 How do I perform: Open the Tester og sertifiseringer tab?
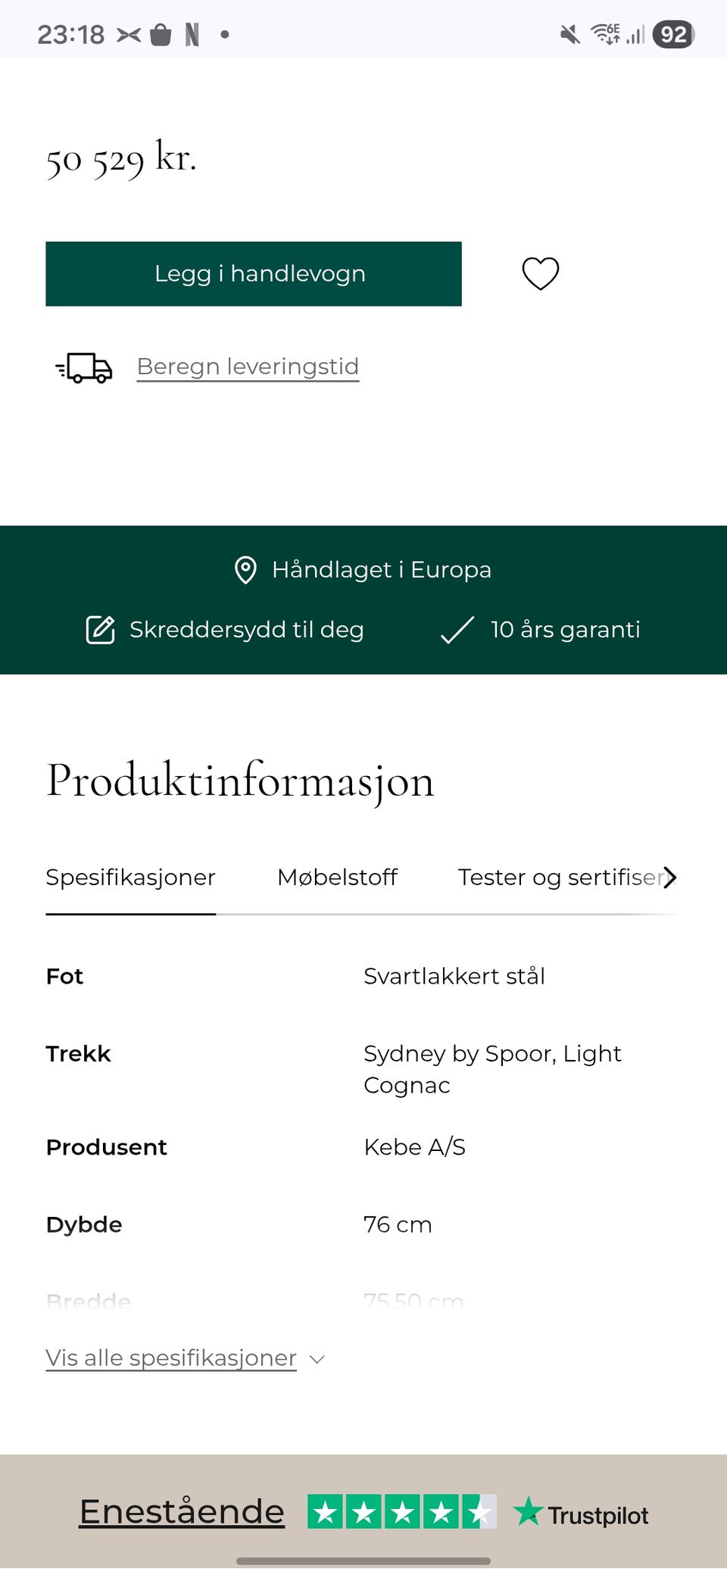click(560, 877)
